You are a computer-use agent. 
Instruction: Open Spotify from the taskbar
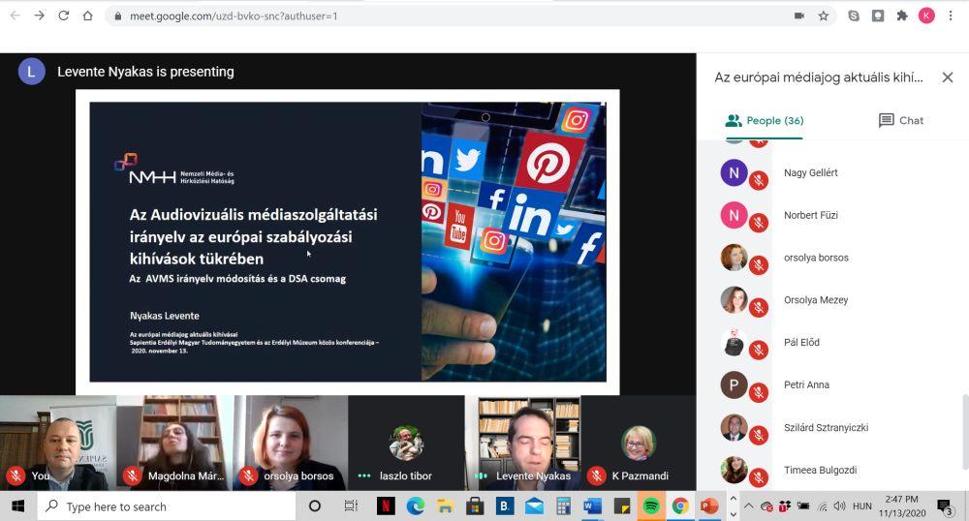(x=651, y=506)
